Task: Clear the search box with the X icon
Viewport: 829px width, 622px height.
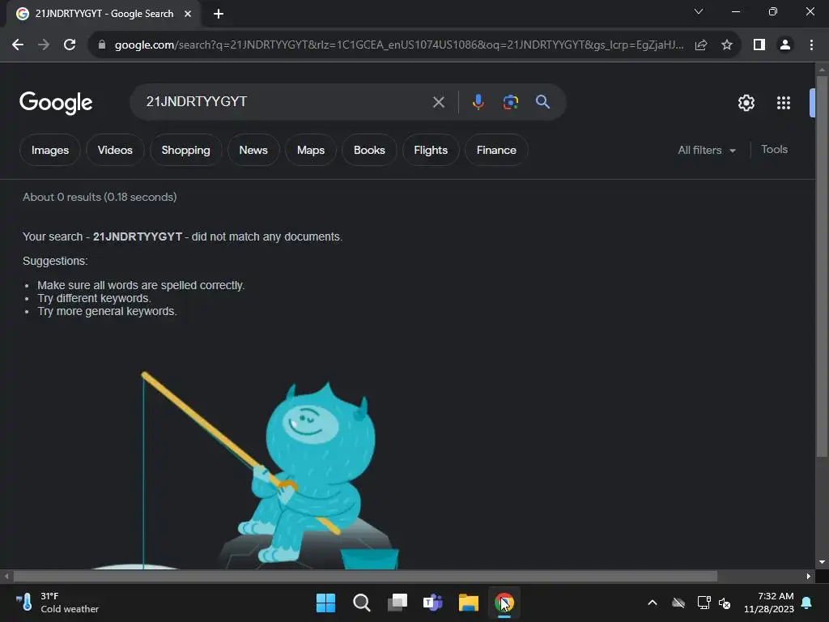Action: 438,102
